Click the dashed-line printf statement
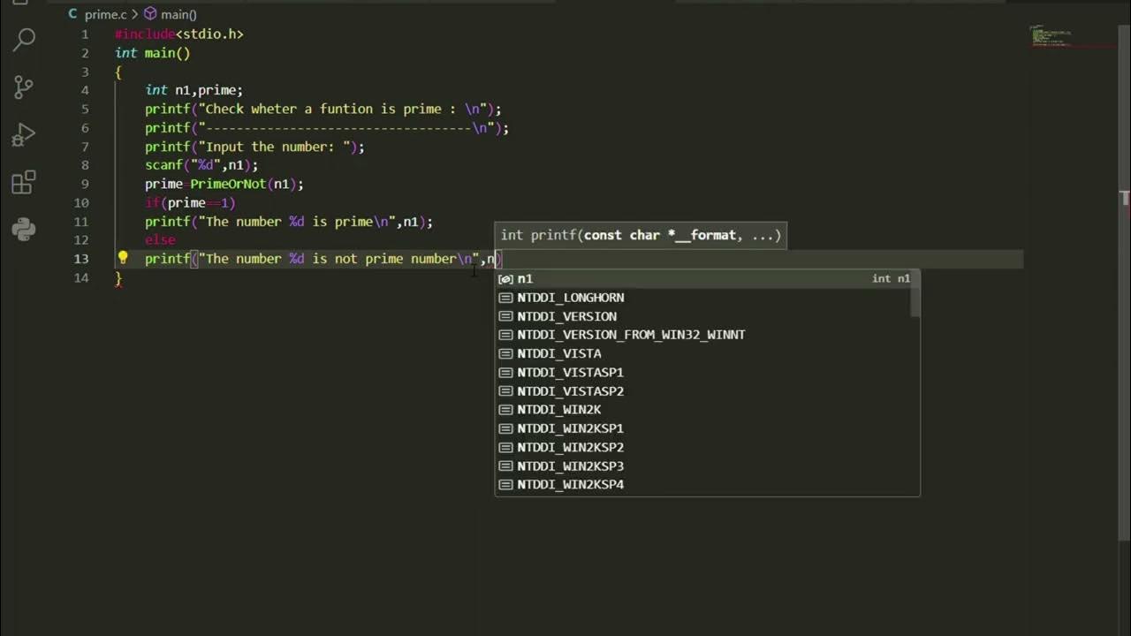1131x636 pixels. [x=327, y=128]
